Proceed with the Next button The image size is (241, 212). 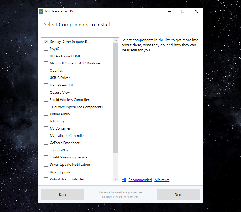click(x=178, y=194)
